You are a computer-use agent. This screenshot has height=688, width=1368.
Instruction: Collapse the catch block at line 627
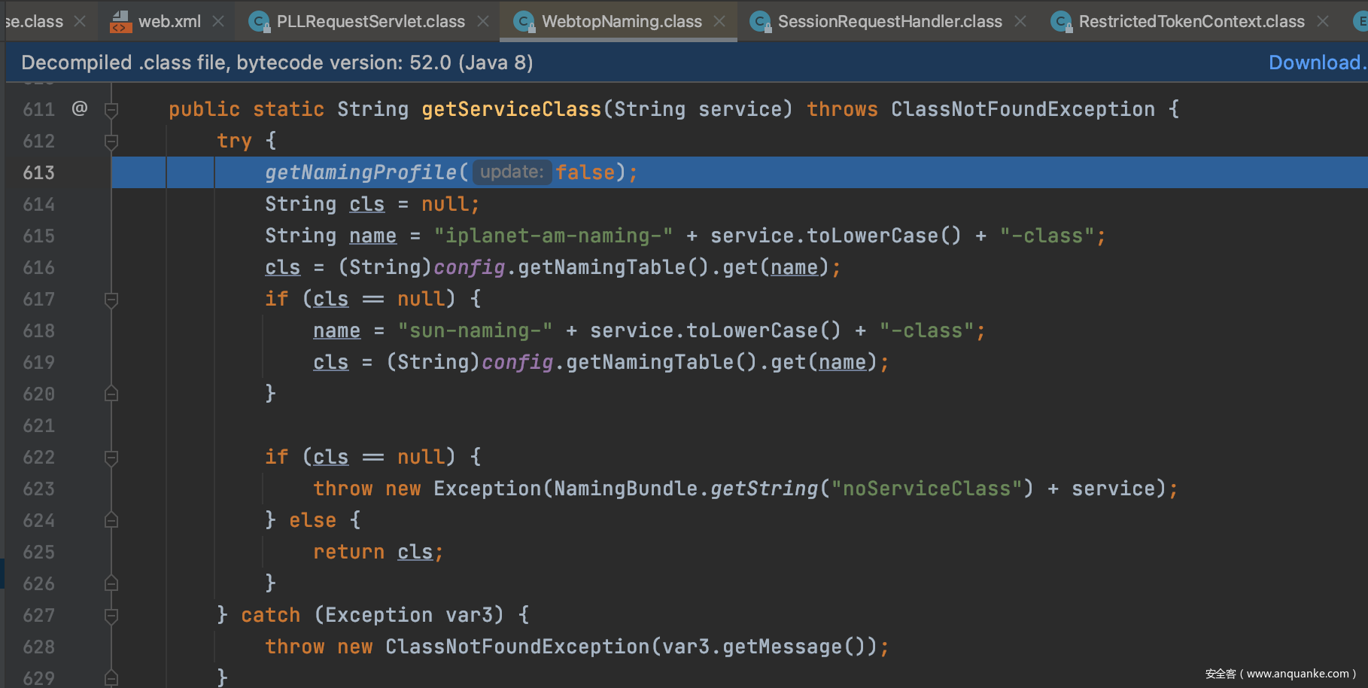coord(111,616)
